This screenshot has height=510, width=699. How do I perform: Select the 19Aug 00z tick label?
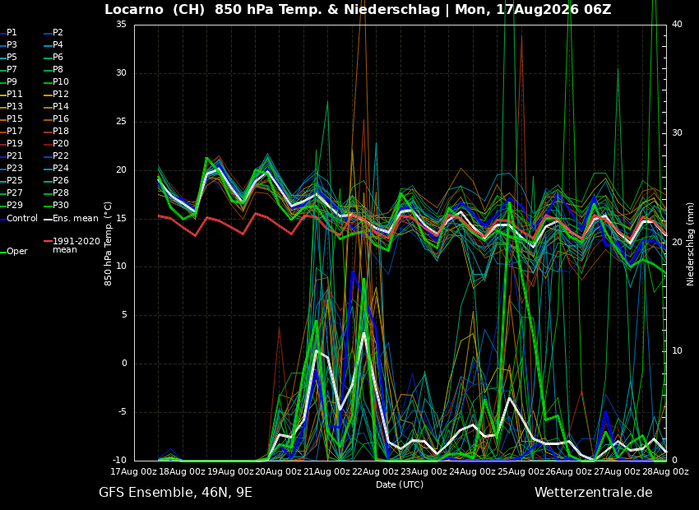coord(230,471)
